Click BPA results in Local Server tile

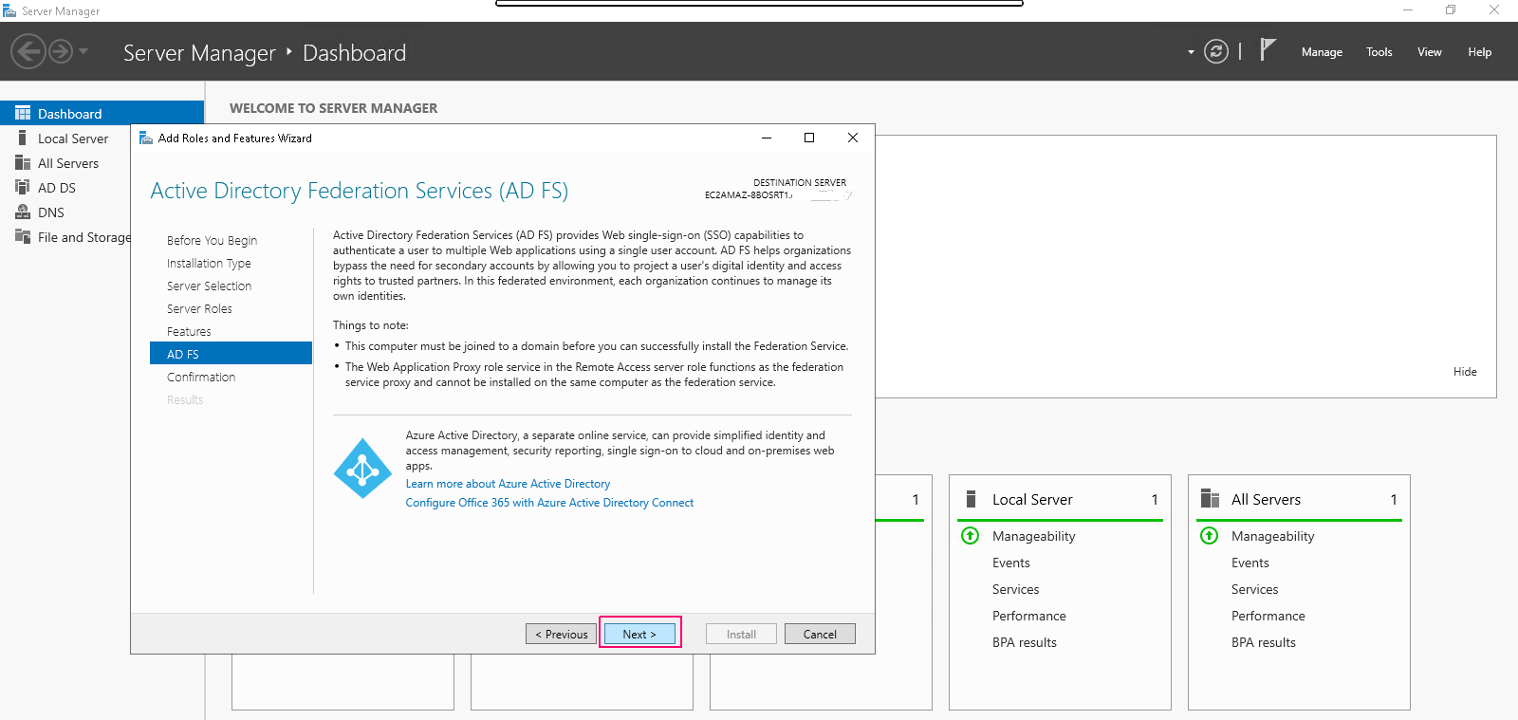tap(1024, 642)
